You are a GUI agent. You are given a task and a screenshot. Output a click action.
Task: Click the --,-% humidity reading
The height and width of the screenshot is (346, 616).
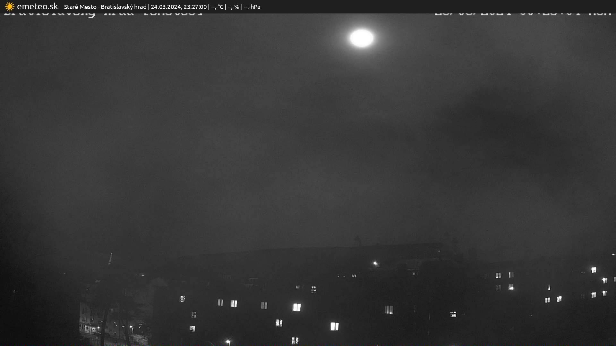[233, 7]
